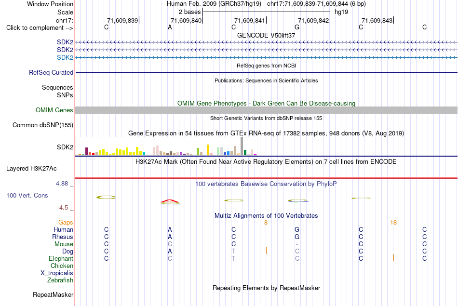Click the Scale track label

pos(65,12)
